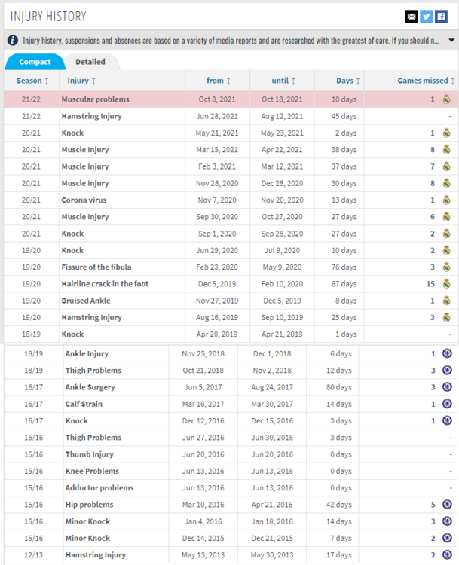Sort table by until date column
This screenshot has height=565, width=459.
pyautogui.click(x=283, y=81)
